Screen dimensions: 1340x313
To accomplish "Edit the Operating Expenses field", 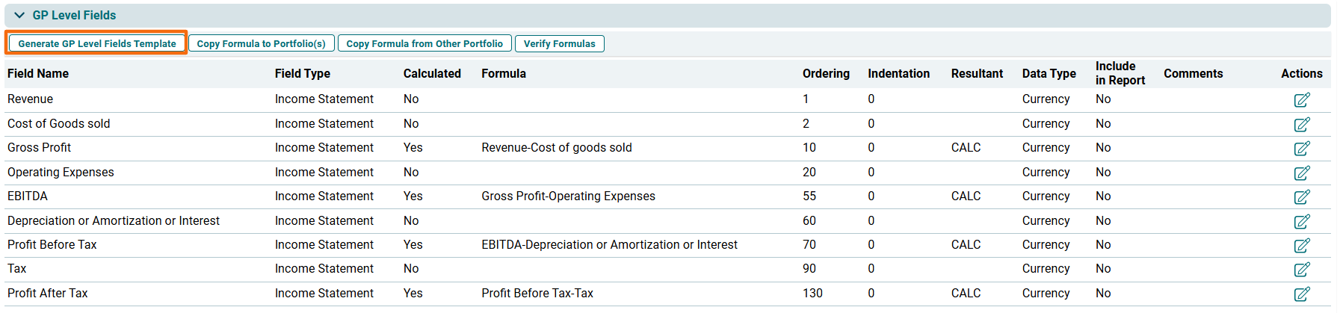I will [x=1301, y=173].
